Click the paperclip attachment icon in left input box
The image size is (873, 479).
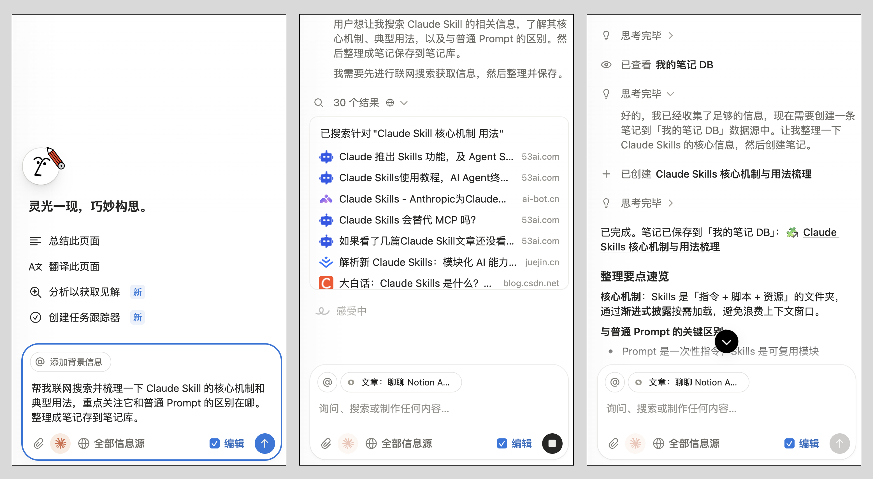tap(39, 443)
